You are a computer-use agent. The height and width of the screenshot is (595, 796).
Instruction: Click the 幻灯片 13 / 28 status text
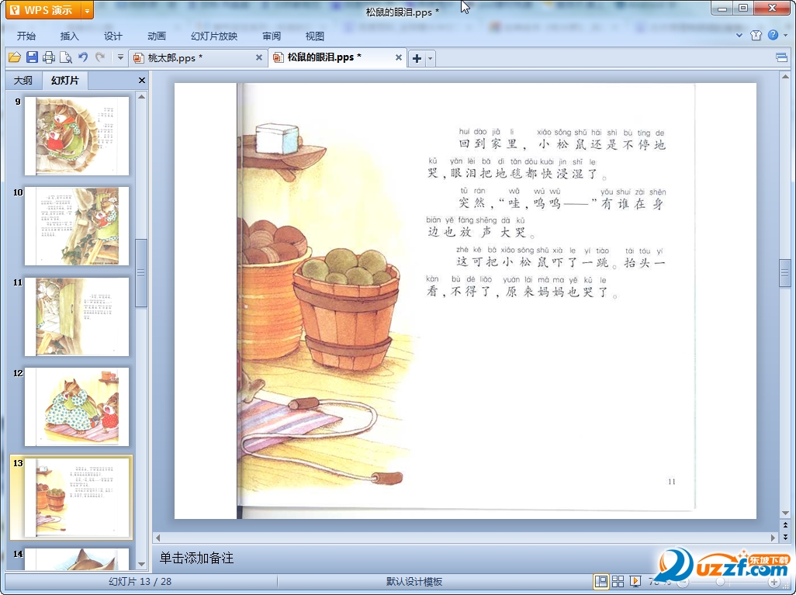tap(140, 582)
